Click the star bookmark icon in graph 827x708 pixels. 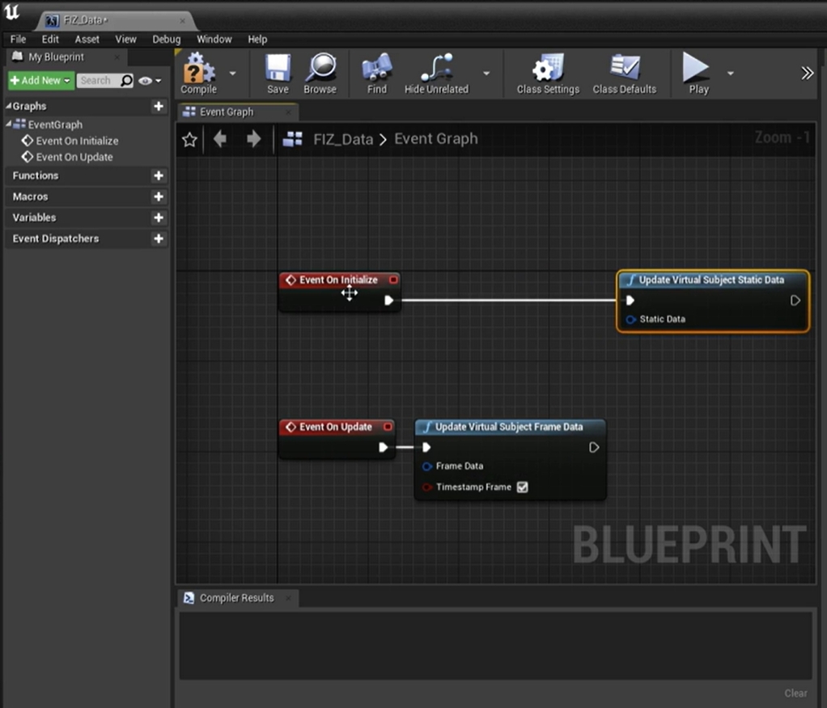pos(189,140)
